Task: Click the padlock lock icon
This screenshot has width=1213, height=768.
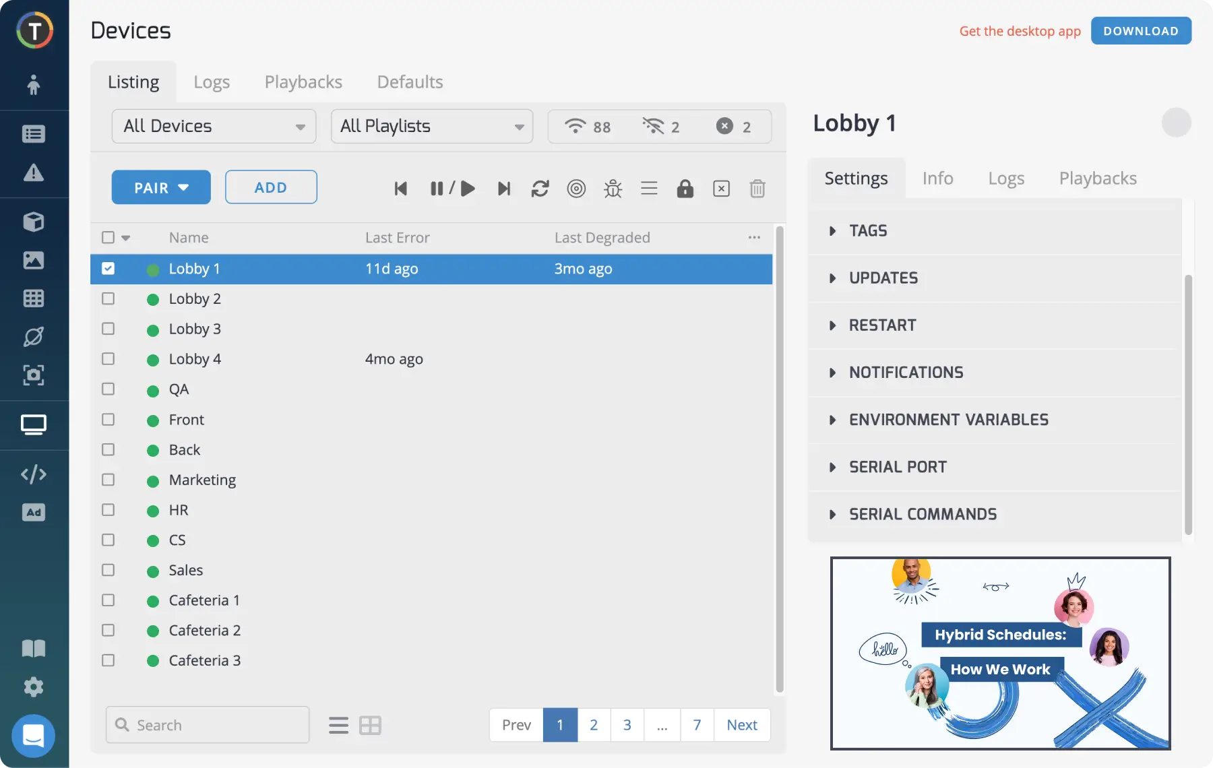Action: click(685, 189)
